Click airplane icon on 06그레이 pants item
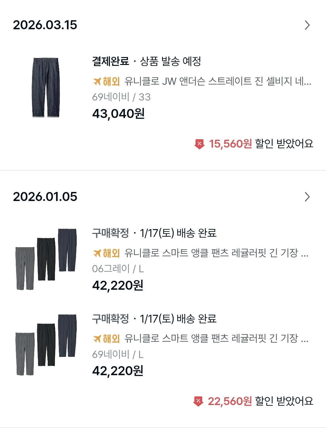The image size is (326, 428). [x=97, y=253]
